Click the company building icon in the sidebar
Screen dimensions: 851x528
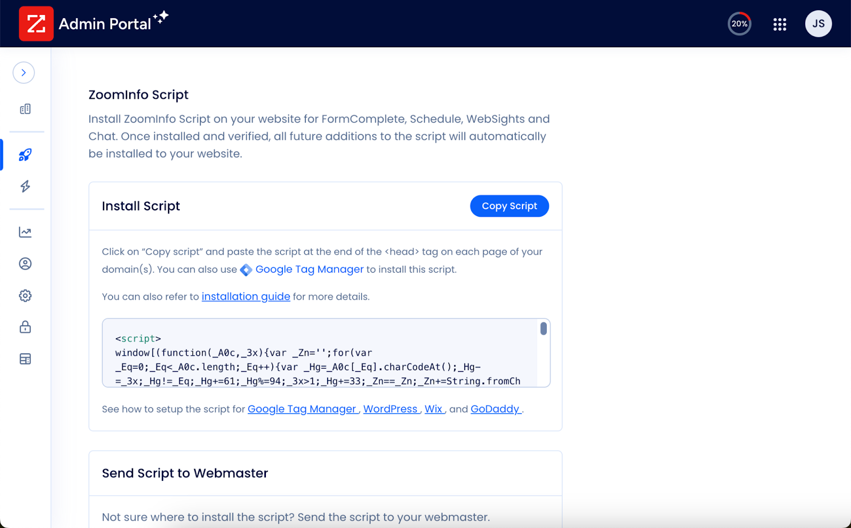pos(26,109)
